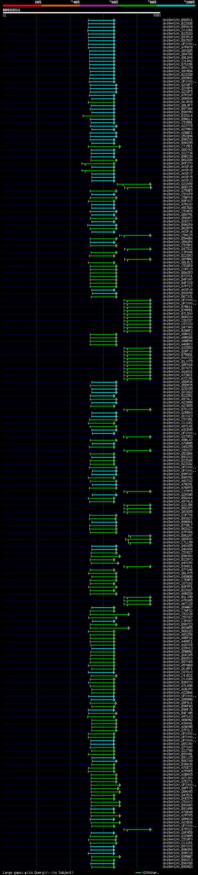The image size is (198, 875).
Task: Click the green ~80% identity legend segment
Action: (x=137, y=6)
